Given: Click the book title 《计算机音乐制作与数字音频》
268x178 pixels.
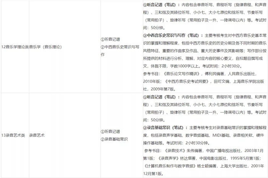Looking at the screenshot, I should tap(168, 166).
